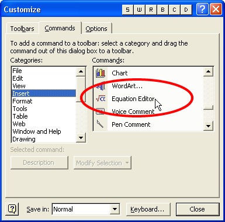Click the R button in the title bar

click(151, 10)
